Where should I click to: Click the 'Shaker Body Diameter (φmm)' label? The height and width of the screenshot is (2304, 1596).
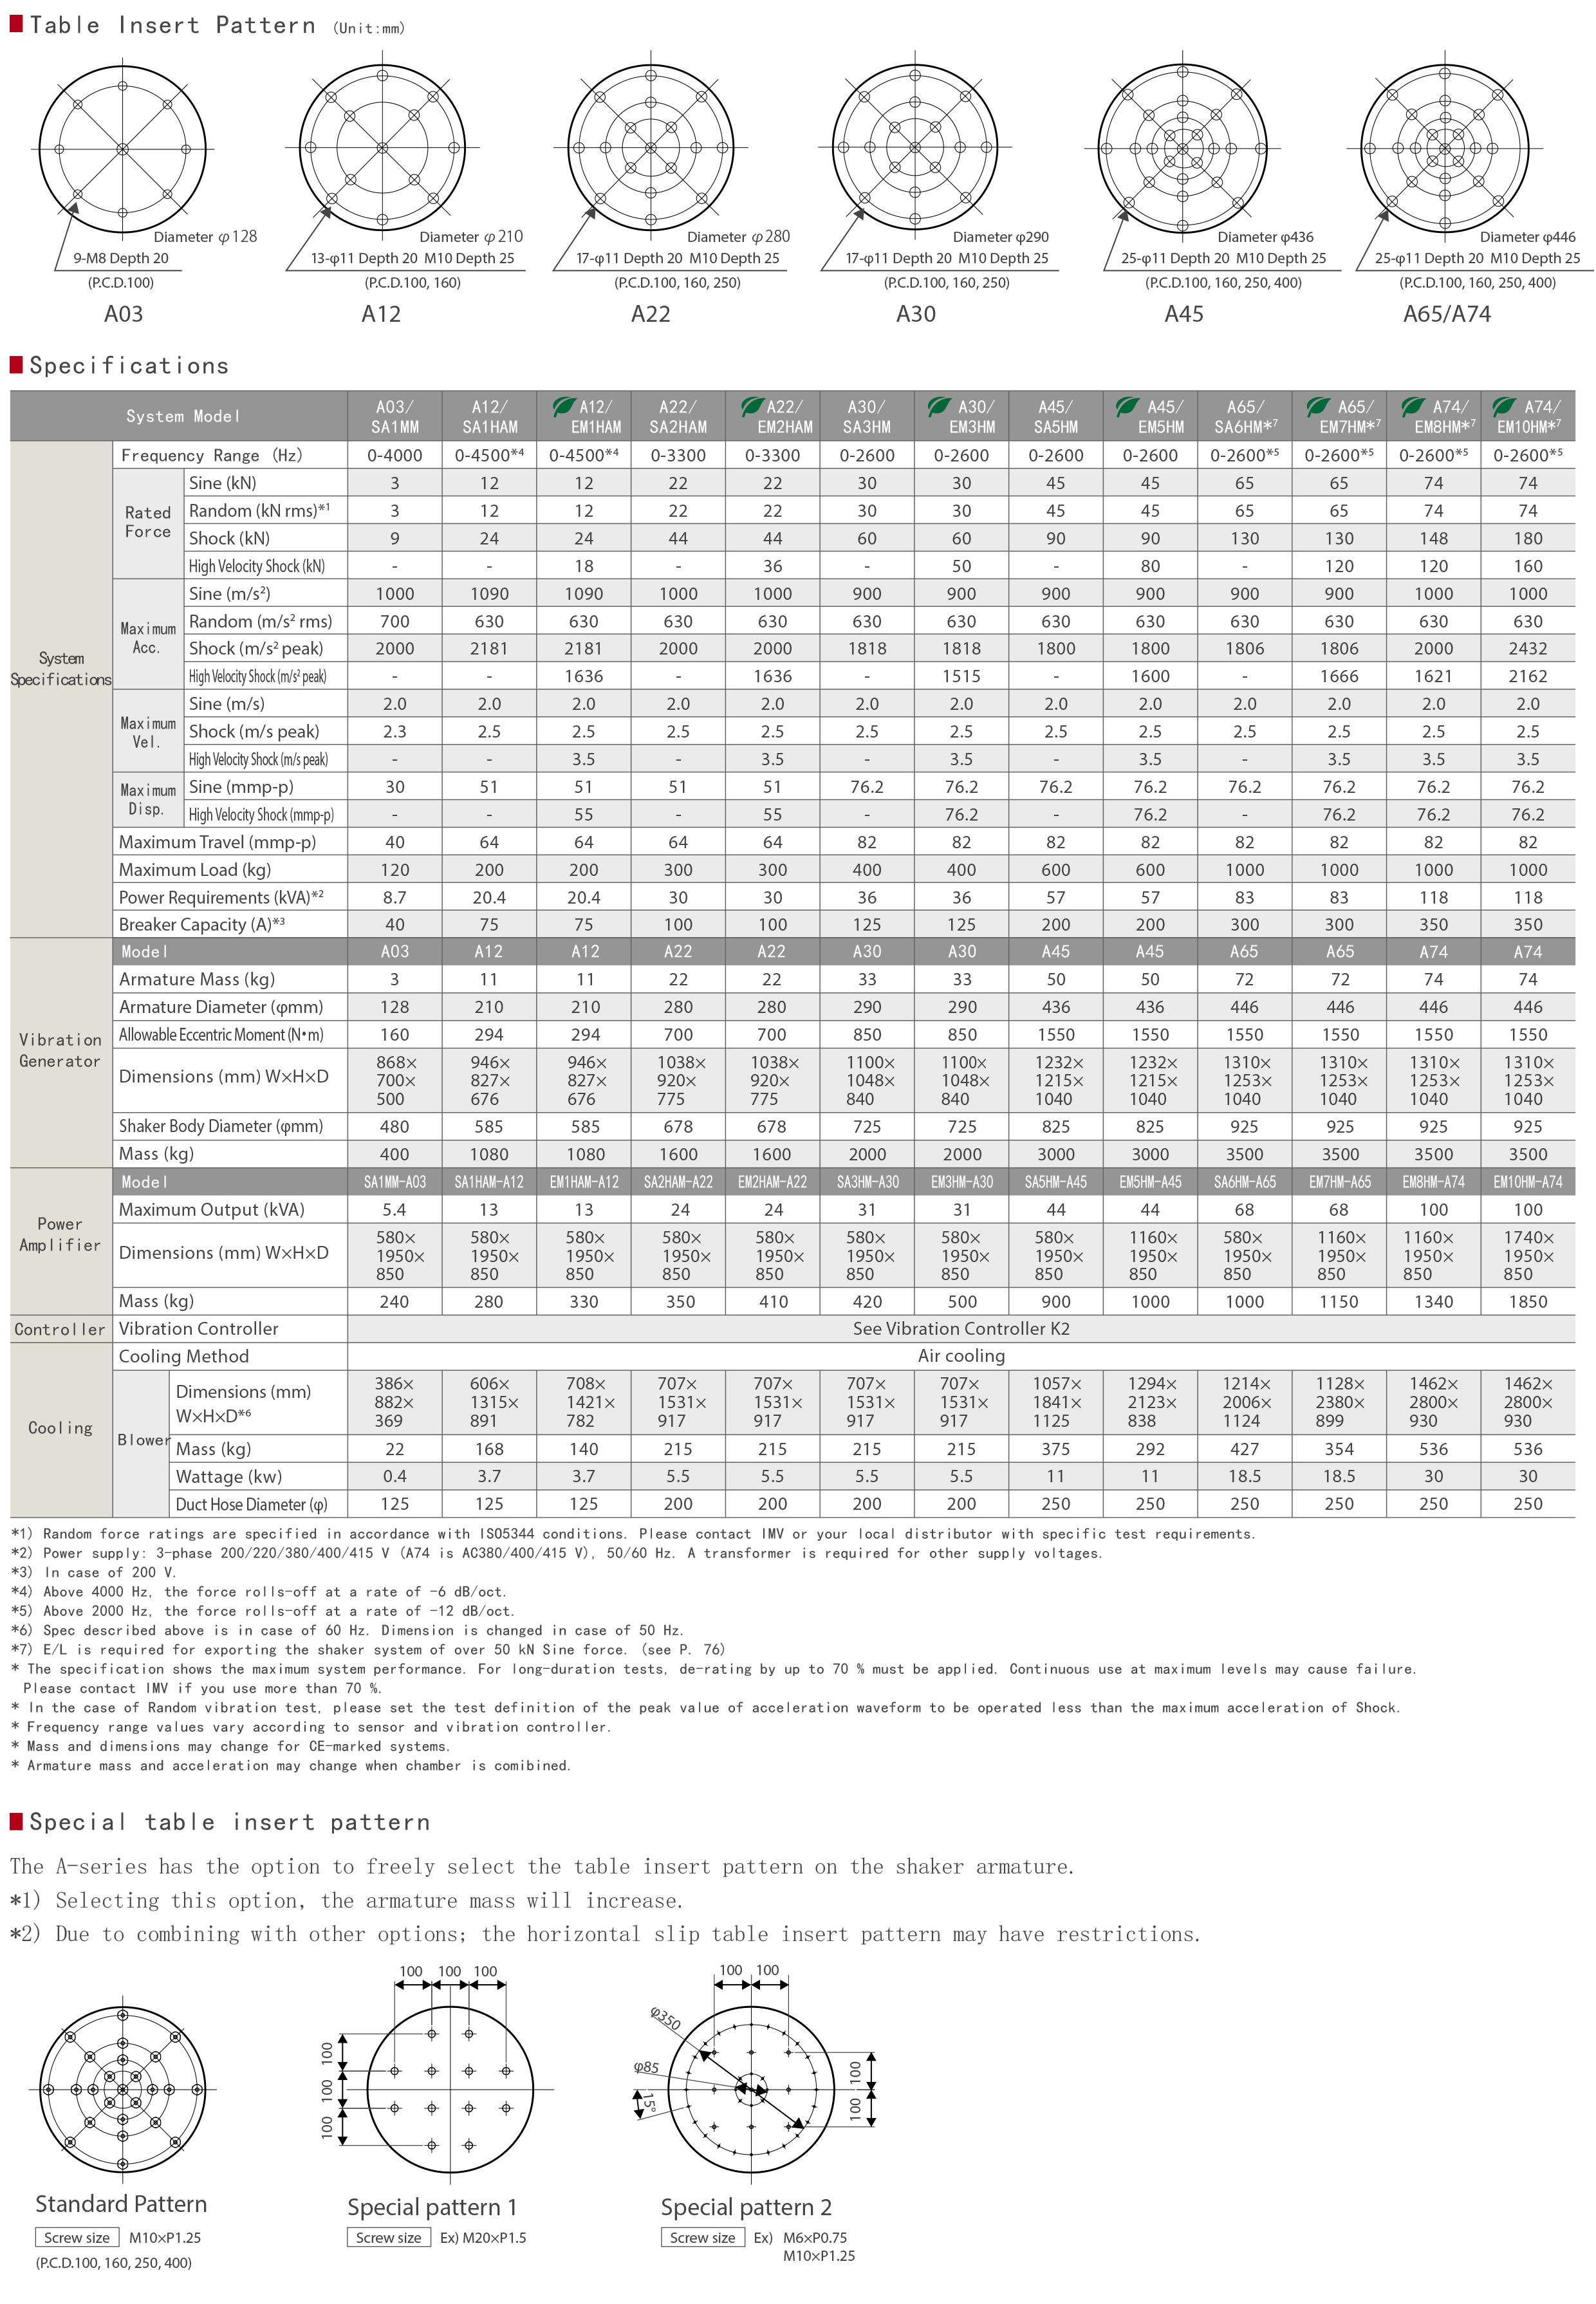click(221, 1126)
